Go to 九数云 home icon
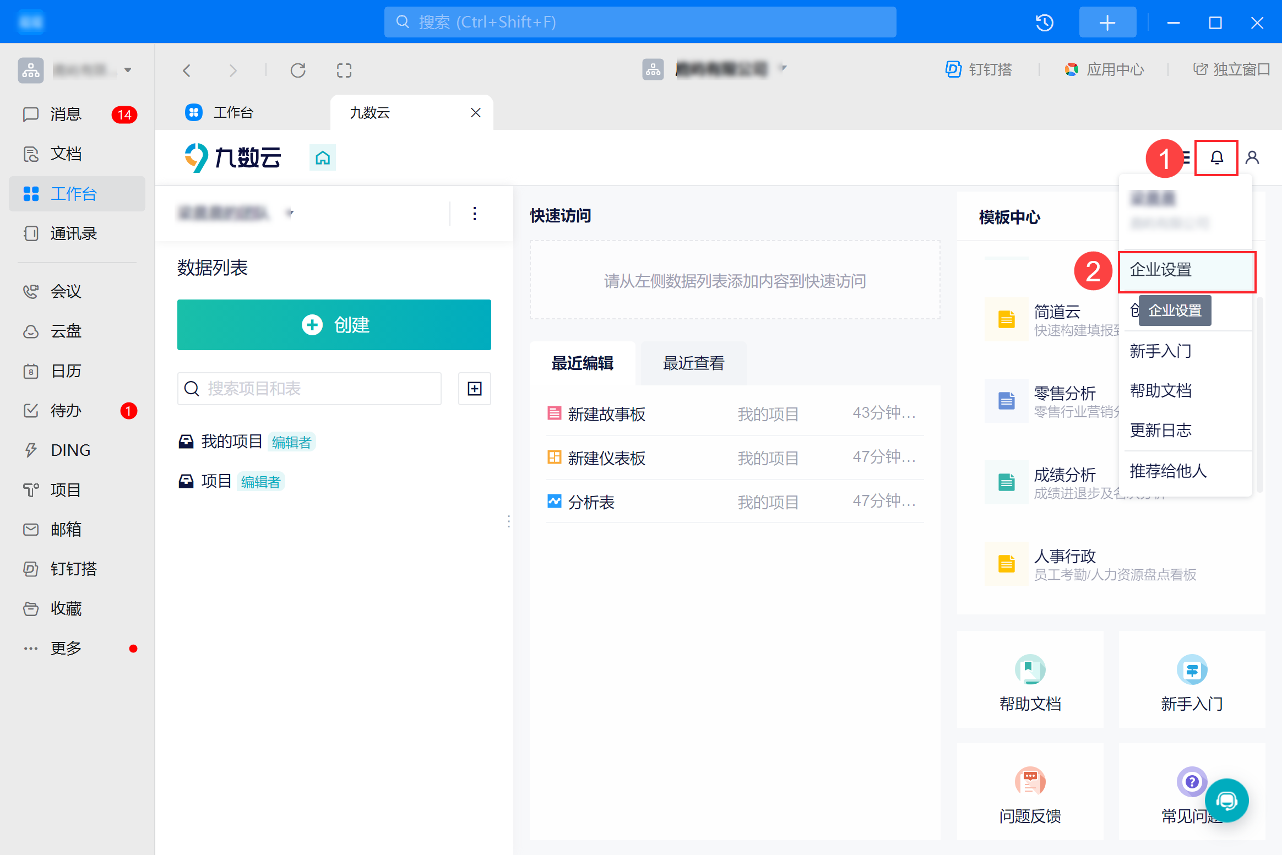This screenshot has width=1282, height=855. pos(323,158)
